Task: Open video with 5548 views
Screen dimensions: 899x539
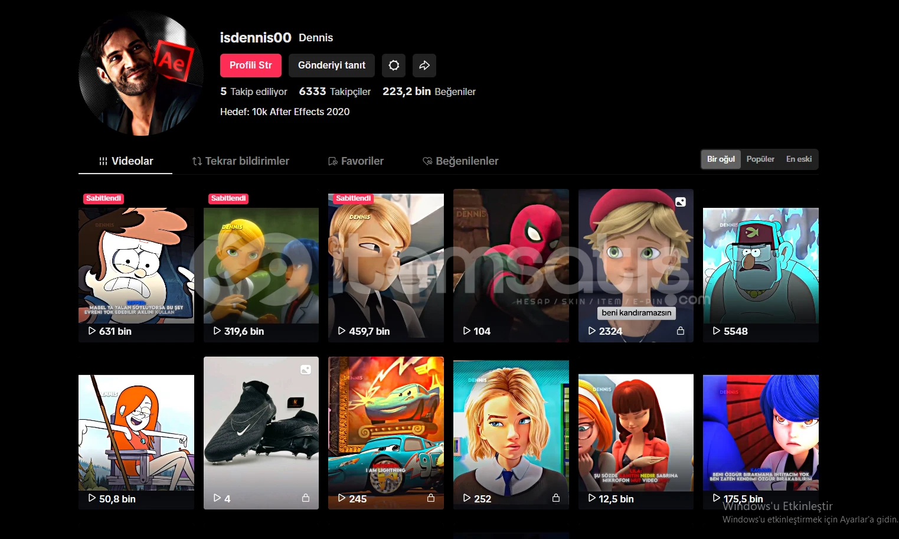Action: [x=761, y=266]
